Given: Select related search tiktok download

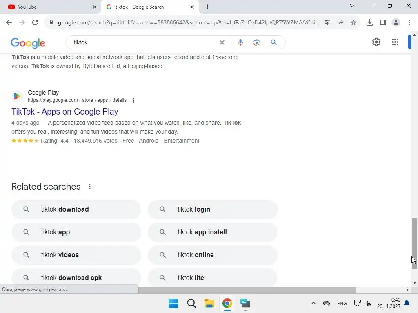Looking at the screenshot, I should click(76, 209).
